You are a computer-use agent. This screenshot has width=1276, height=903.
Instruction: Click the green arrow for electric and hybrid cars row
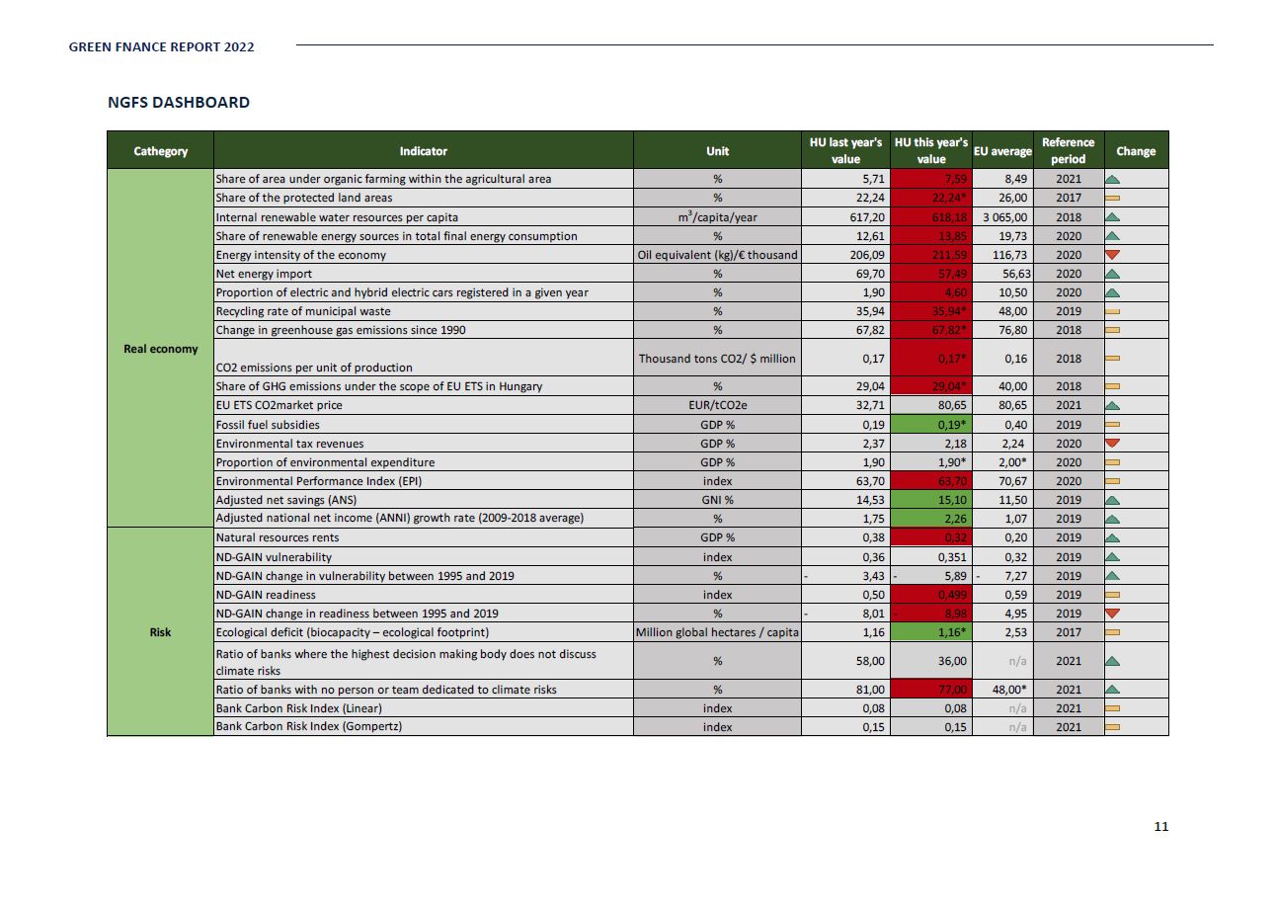click(x=1112, y=292)
